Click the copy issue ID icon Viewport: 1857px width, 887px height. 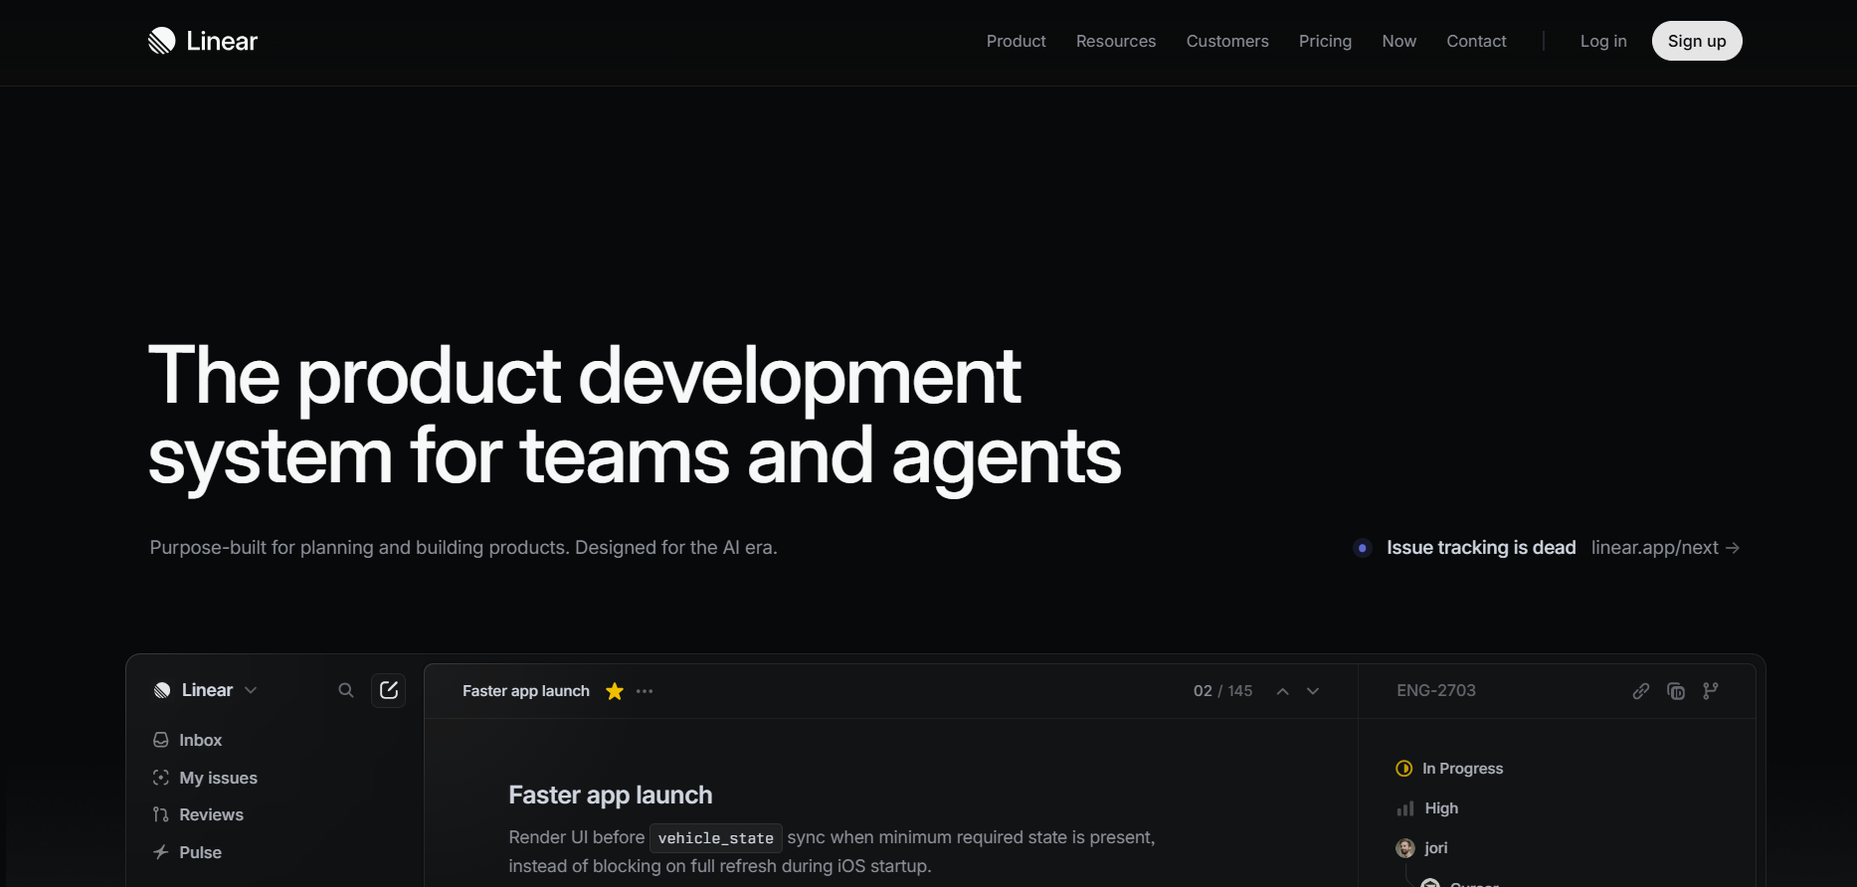pyautogui.click(x=1676, y=691)
